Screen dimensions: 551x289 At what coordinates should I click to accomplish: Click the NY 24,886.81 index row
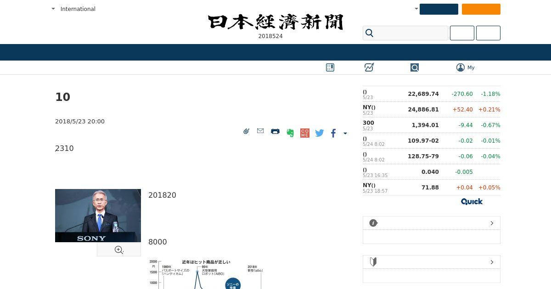[x=432, y=110]
